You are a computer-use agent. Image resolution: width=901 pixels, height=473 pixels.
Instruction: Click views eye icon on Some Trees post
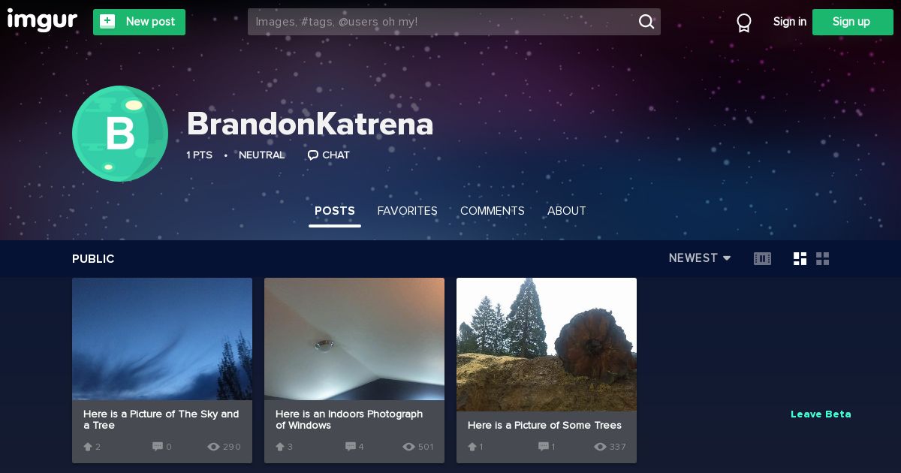point(600,447)
